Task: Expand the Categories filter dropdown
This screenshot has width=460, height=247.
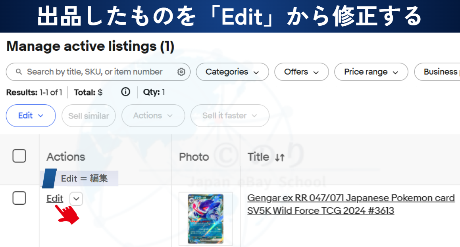Action: point(232,72)
